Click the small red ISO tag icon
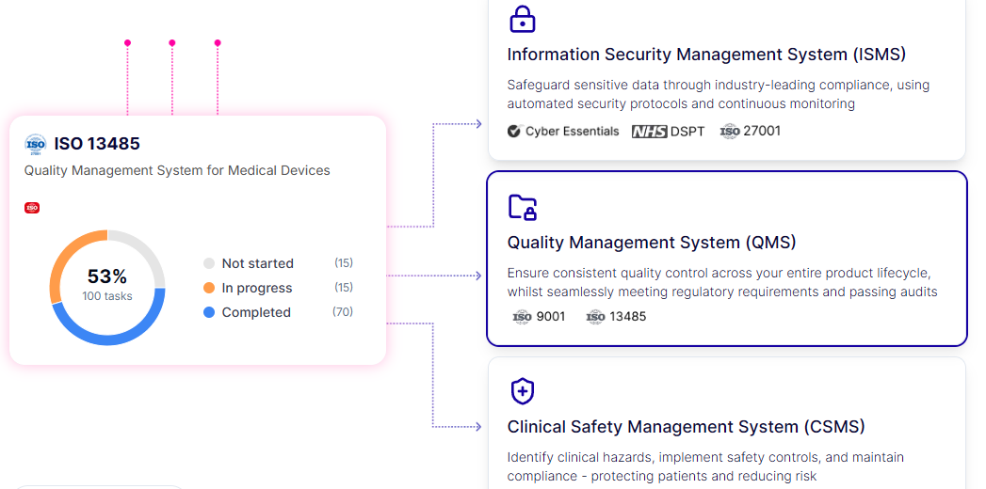Image resolution: width=986 pixels, height=489 pixels. pyautogui.click(x=32, y=208)
